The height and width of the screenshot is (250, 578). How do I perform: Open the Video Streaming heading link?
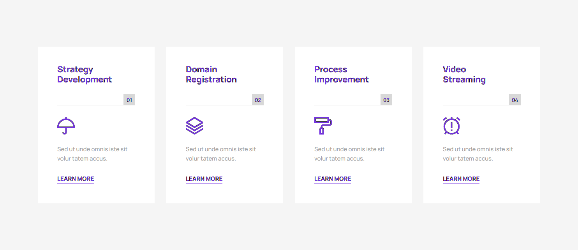coord(464,75)
